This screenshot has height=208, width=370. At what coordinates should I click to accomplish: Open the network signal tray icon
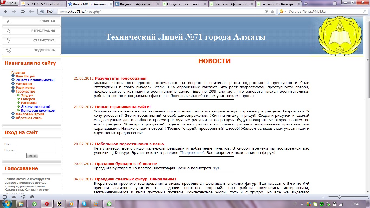341,204
